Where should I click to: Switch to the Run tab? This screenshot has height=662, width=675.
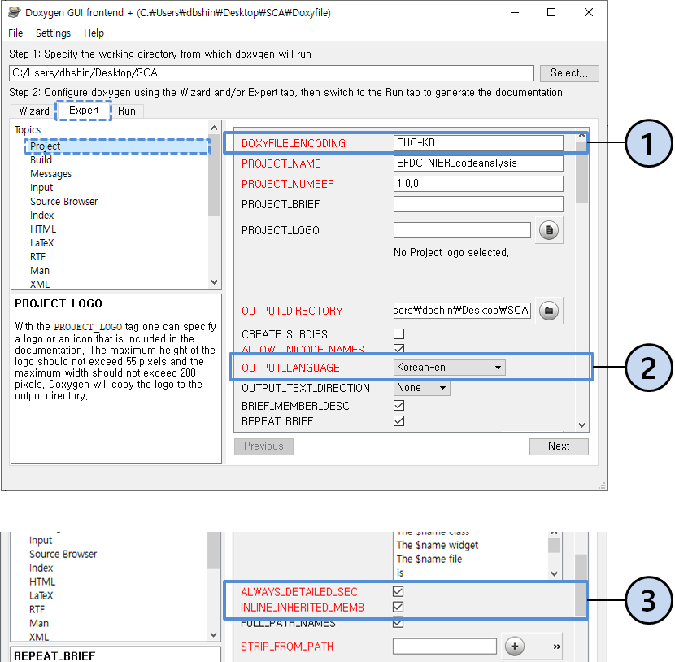pyautogui.click(x=127, y=111)
